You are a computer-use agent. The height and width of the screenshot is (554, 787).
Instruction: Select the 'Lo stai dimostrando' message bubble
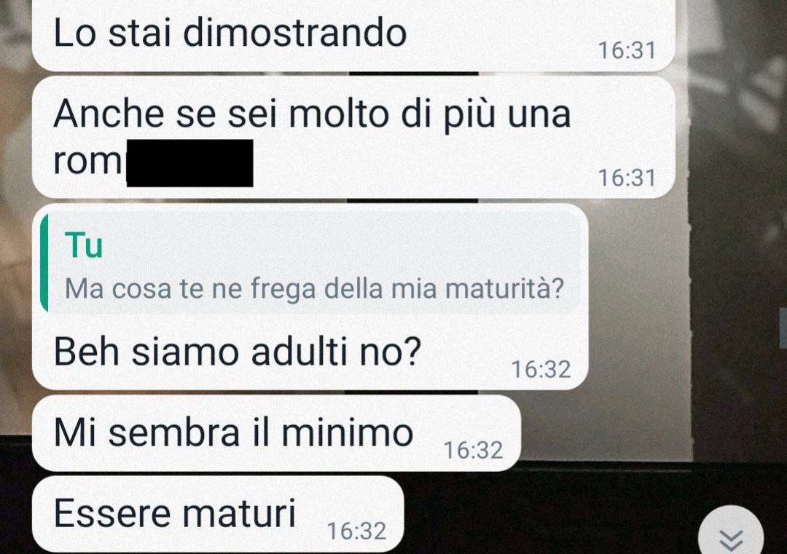[x=353, y=35]
